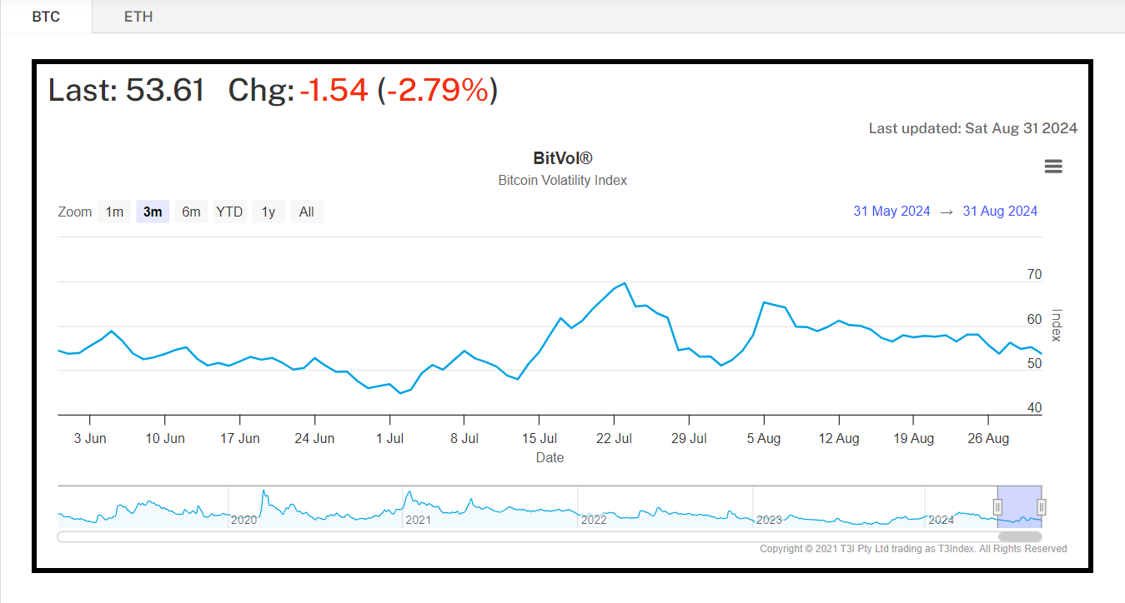The height and width of the screenshot is (603, 1125).
Task: Click the BitVol line peak near 22 Jul
Action: tap(625, 283)
